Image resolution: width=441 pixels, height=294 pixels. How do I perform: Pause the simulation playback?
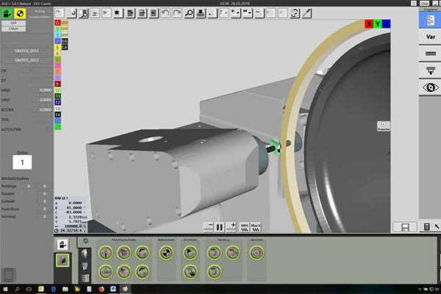tap(219, 226)
